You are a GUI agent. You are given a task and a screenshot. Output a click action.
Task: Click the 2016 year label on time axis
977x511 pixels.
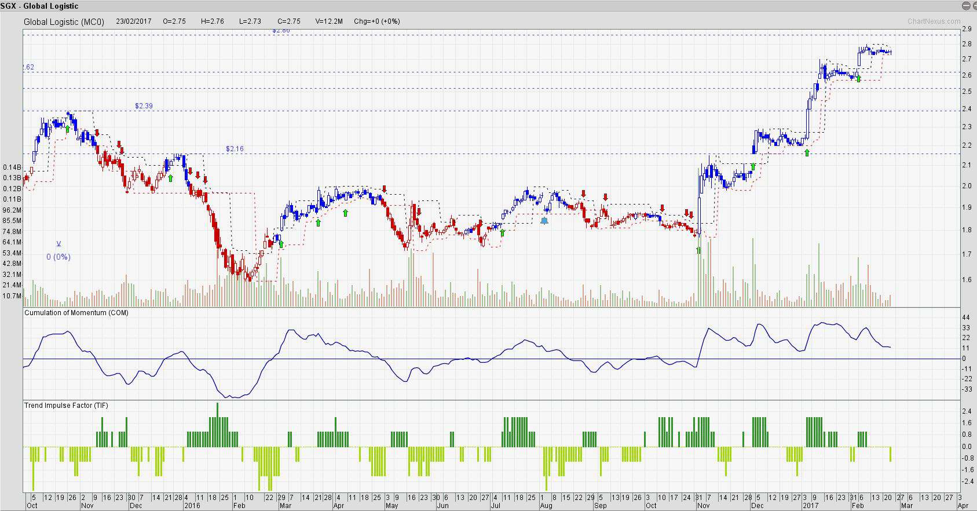pos(192,506)
